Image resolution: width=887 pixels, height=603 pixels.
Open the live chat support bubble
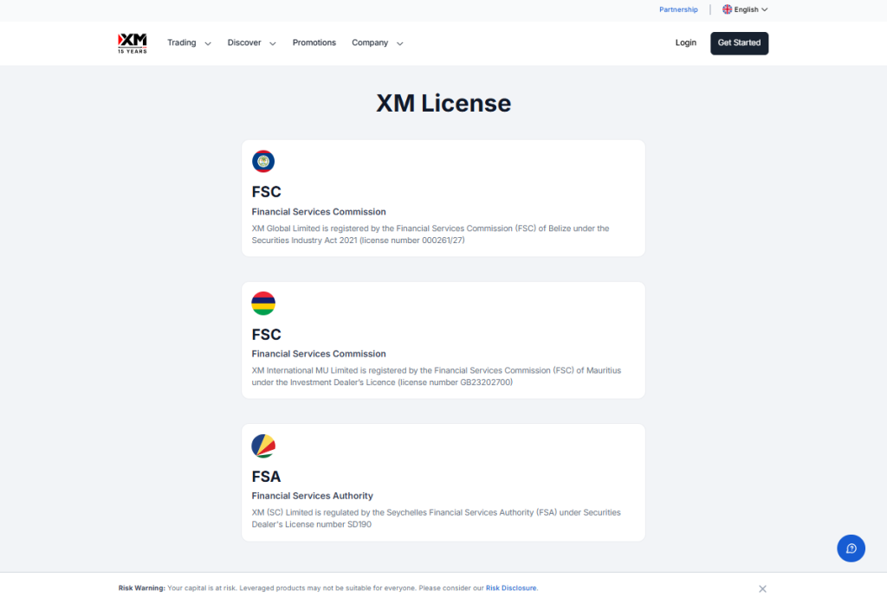click(x=851, y=548)
